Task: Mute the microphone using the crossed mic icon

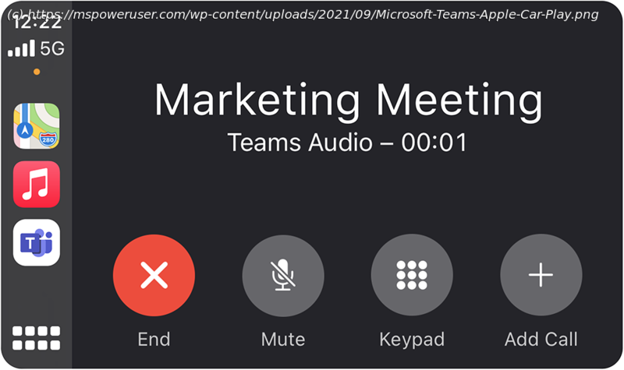Action: tap(283, 275)
